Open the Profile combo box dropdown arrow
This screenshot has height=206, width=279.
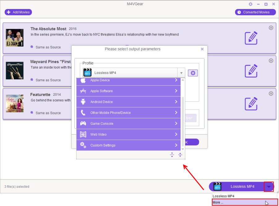click(181, 73)
